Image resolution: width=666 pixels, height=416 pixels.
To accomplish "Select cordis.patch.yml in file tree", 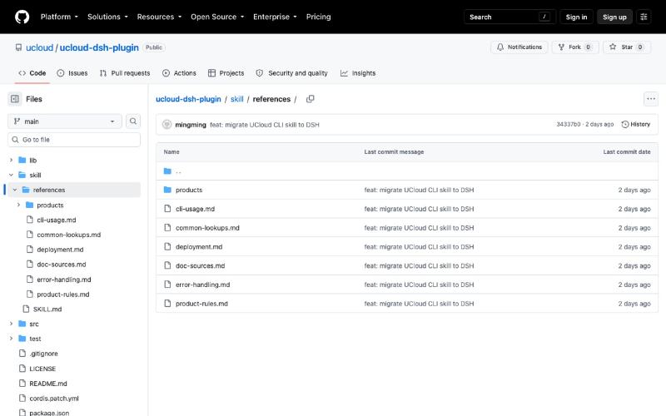I will click(x=54, y=399).
